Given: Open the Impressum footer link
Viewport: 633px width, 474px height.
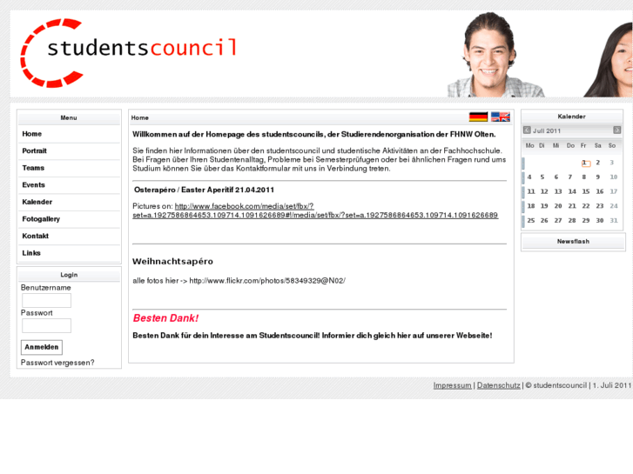Looking at the screenshot, I should (x=452, y=385).
